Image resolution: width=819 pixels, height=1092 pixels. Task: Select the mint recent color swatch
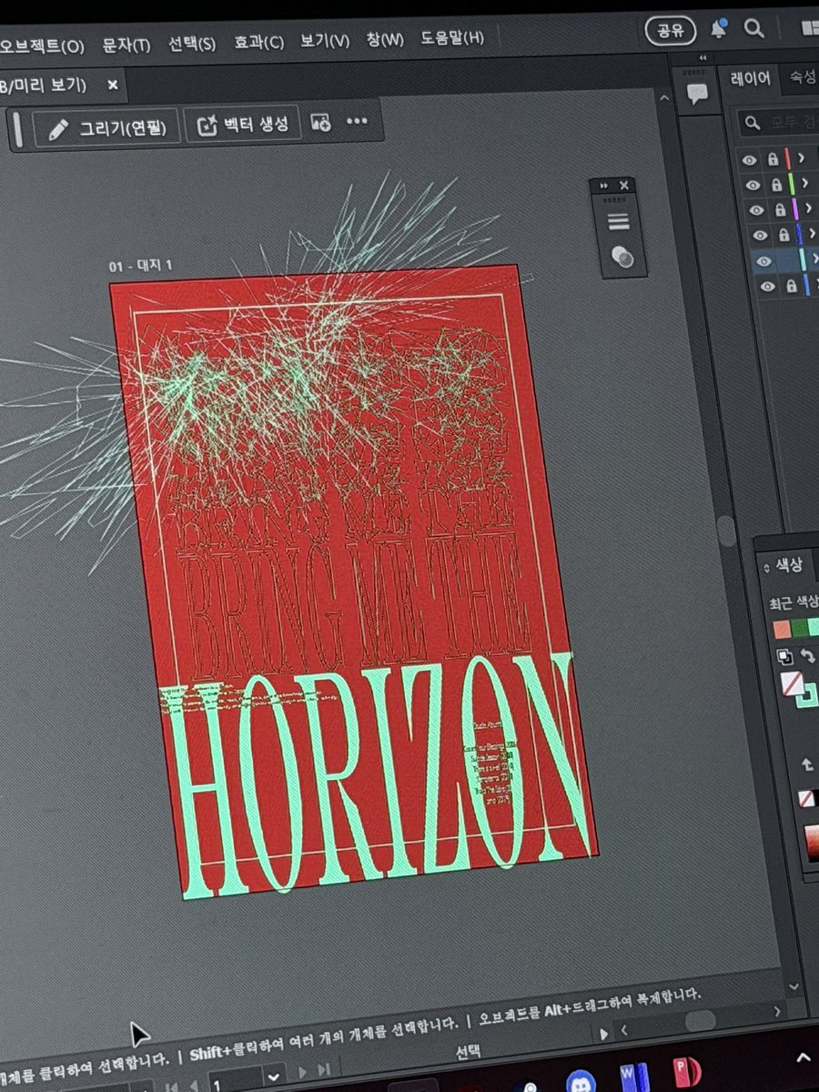coord(813,627)
